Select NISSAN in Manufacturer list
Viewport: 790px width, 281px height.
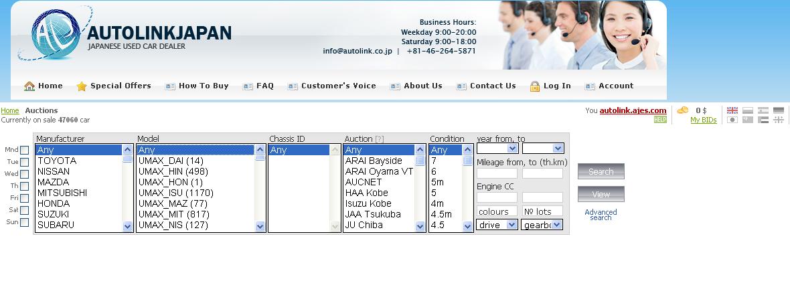[79, 171]
